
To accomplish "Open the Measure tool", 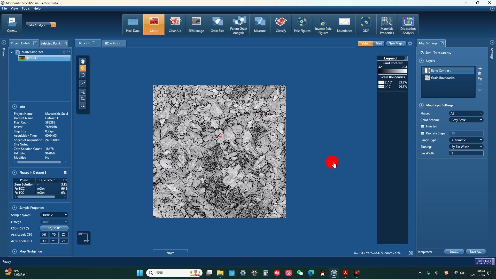I will [260, 25].
